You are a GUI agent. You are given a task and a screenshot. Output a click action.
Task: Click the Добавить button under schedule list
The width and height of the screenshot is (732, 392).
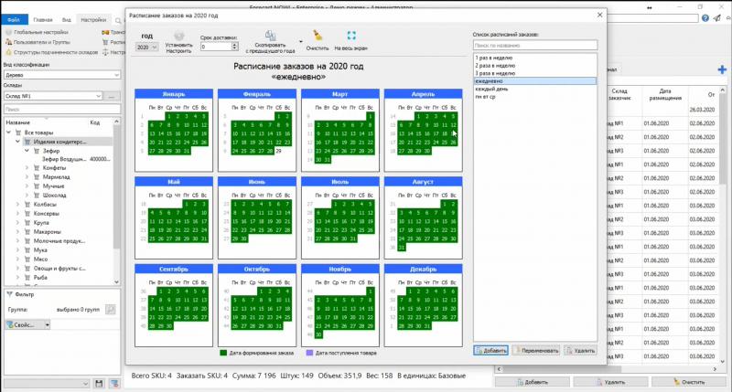(490, 351)
